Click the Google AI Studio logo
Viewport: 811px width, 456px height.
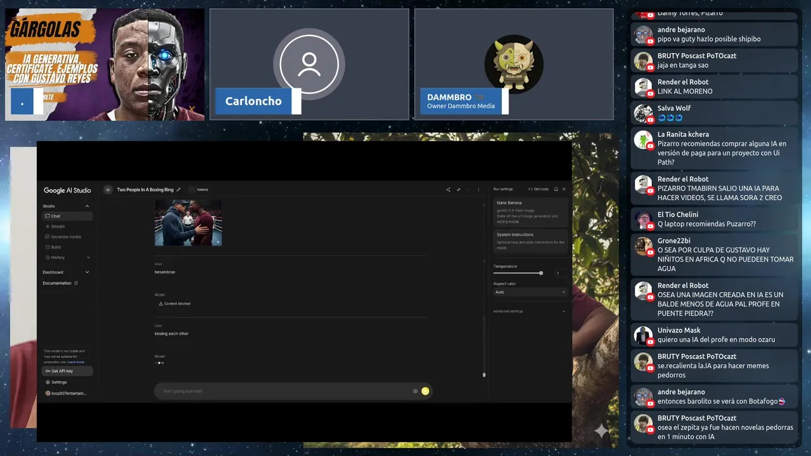pyautogui.click(x=67, y=190)
